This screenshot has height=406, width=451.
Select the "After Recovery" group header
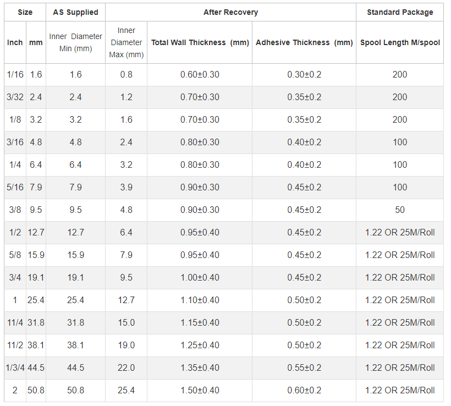click(230, 12)
